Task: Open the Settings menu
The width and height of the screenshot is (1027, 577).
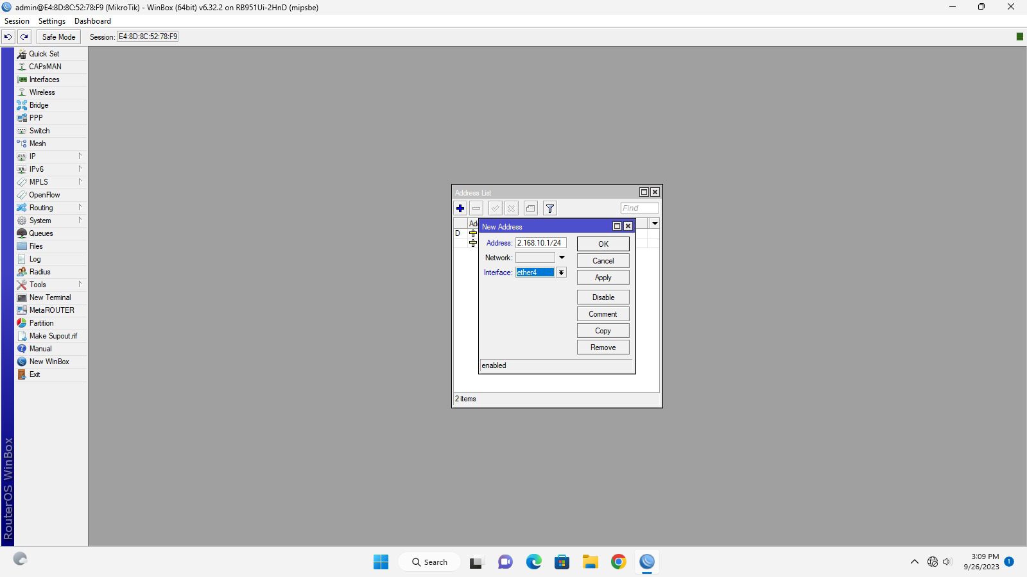Action: pyautogui.click(x=52, y=21)
